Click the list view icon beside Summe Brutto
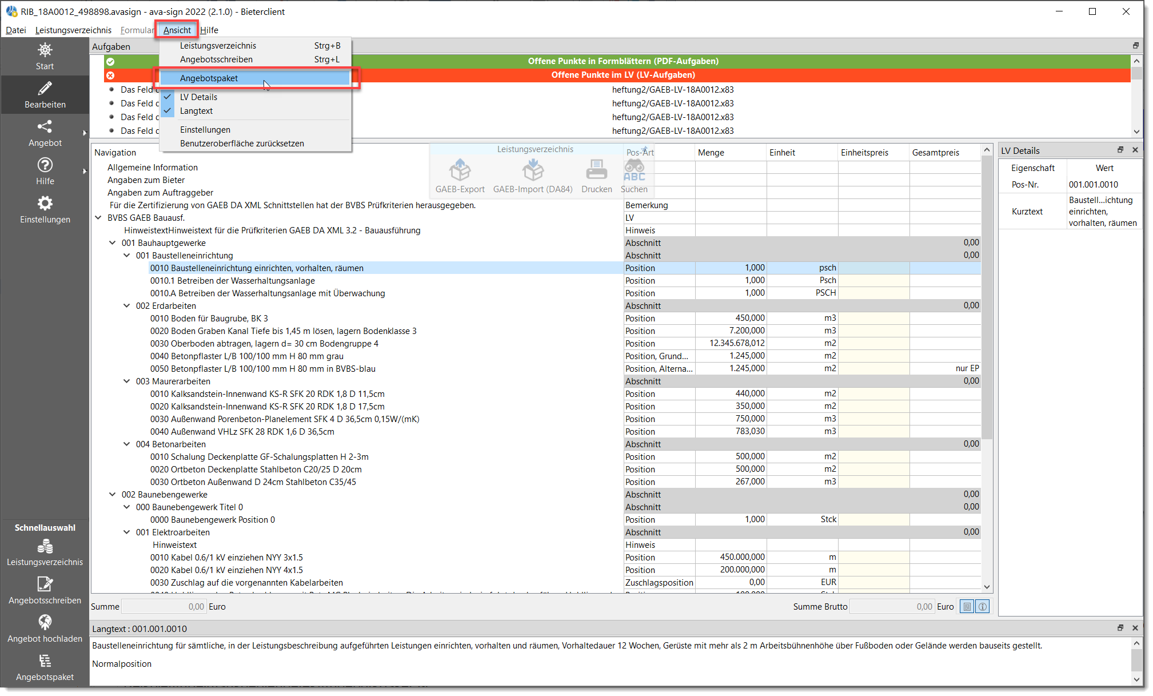The width and height of the screenshot is (1153, 696). point(967,607)
